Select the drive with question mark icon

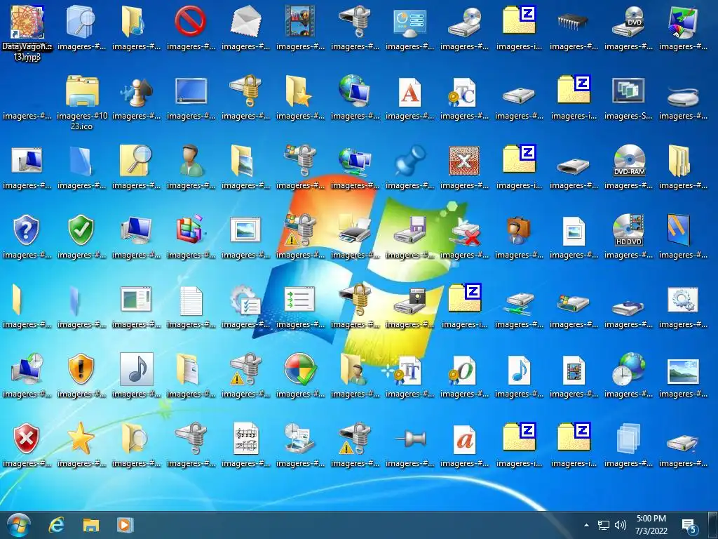coord(683,442)
